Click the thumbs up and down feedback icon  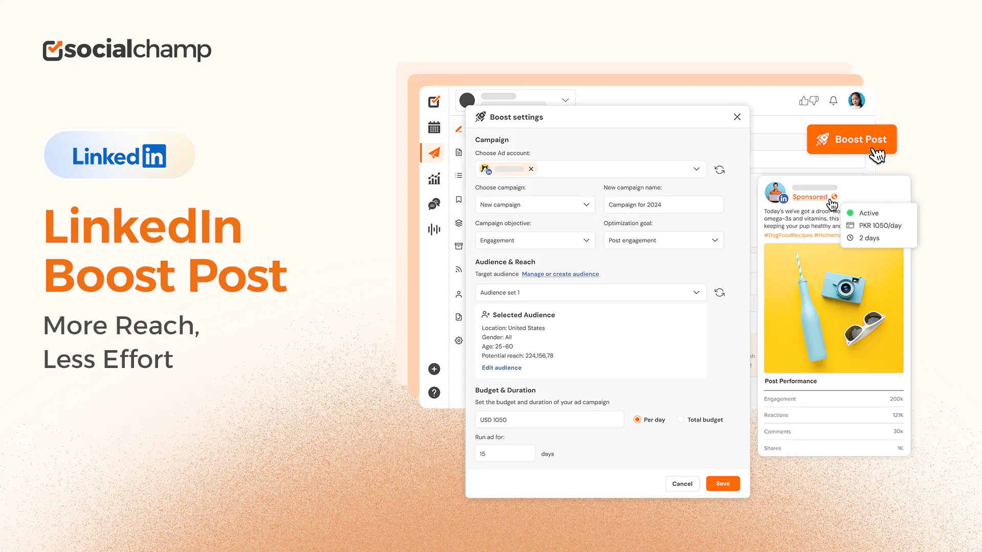click(x=809, y=101)
